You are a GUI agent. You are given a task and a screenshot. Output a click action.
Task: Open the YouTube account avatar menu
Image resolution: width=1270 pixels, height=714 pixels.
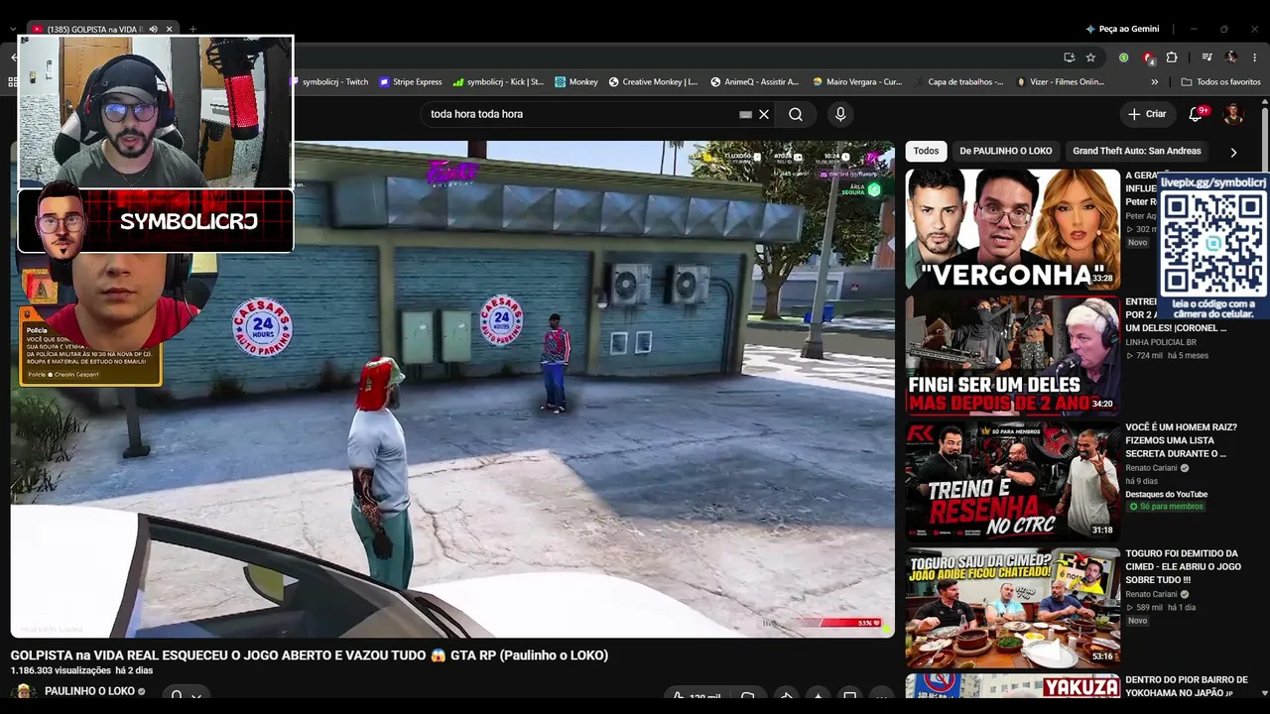1233,114
